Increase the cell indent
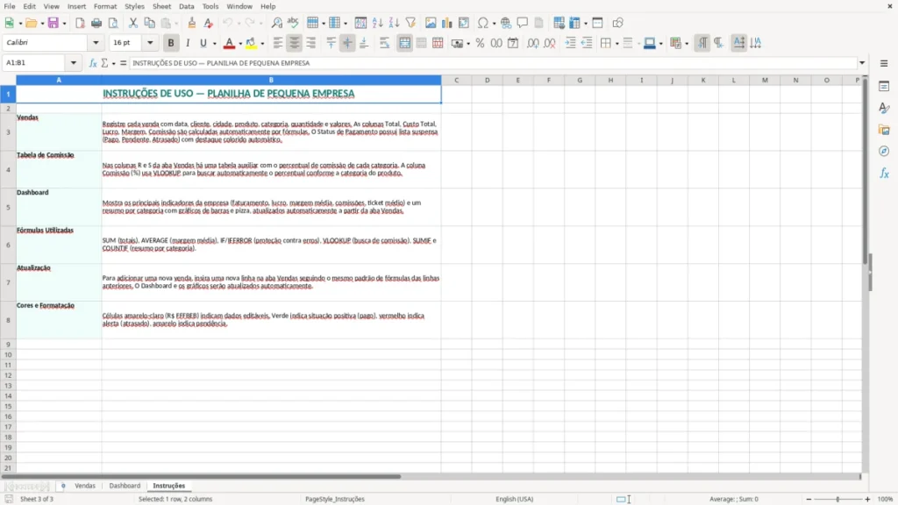The width and height of the screenshot is (898, 505). tap(570, 43)
